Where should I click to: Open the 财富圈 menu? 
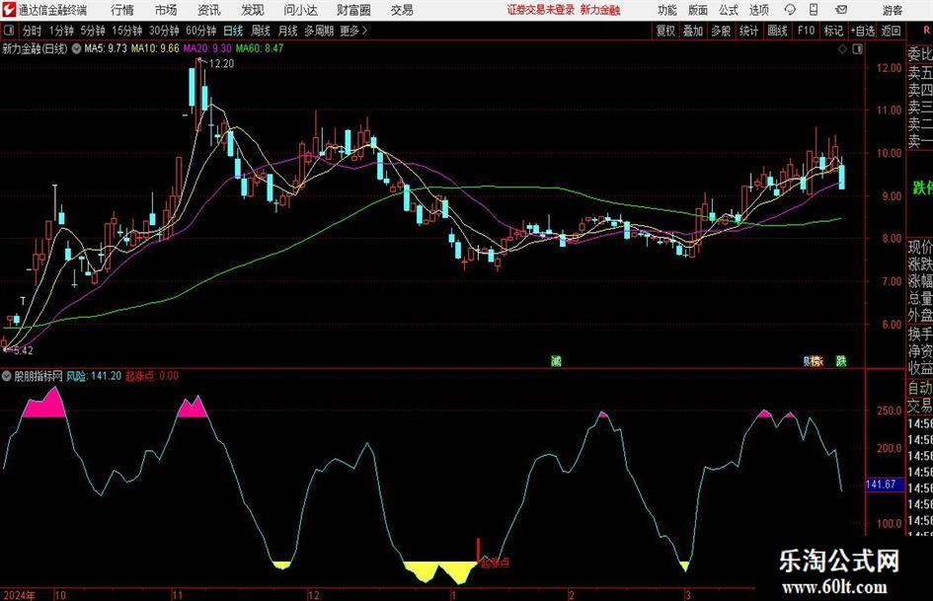(x=353, y=10)
